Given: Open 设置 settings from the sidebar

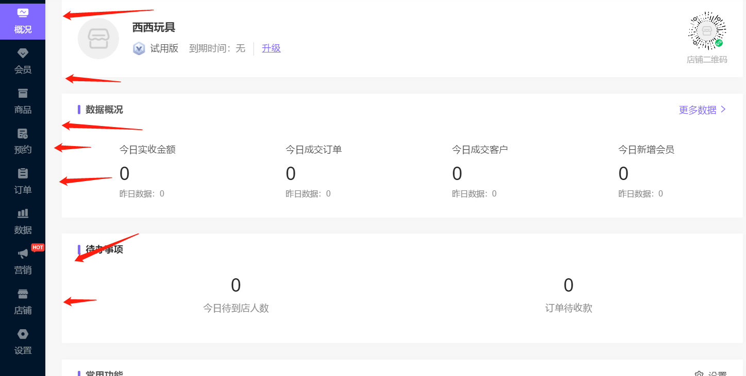Looking at the screenshot, I should pyautogui.click(x=23, y=341).
